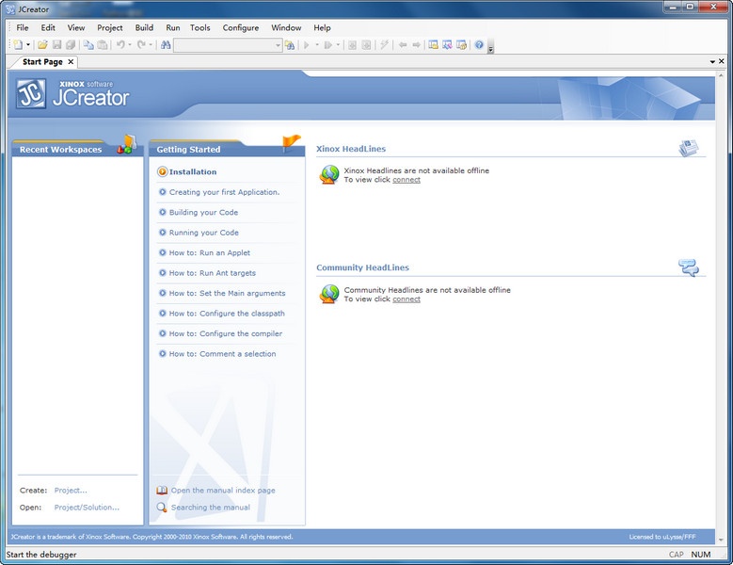Click the Run project play icon
The width and height of the screenshot is (733, 565).
click(x=307, y=45)
